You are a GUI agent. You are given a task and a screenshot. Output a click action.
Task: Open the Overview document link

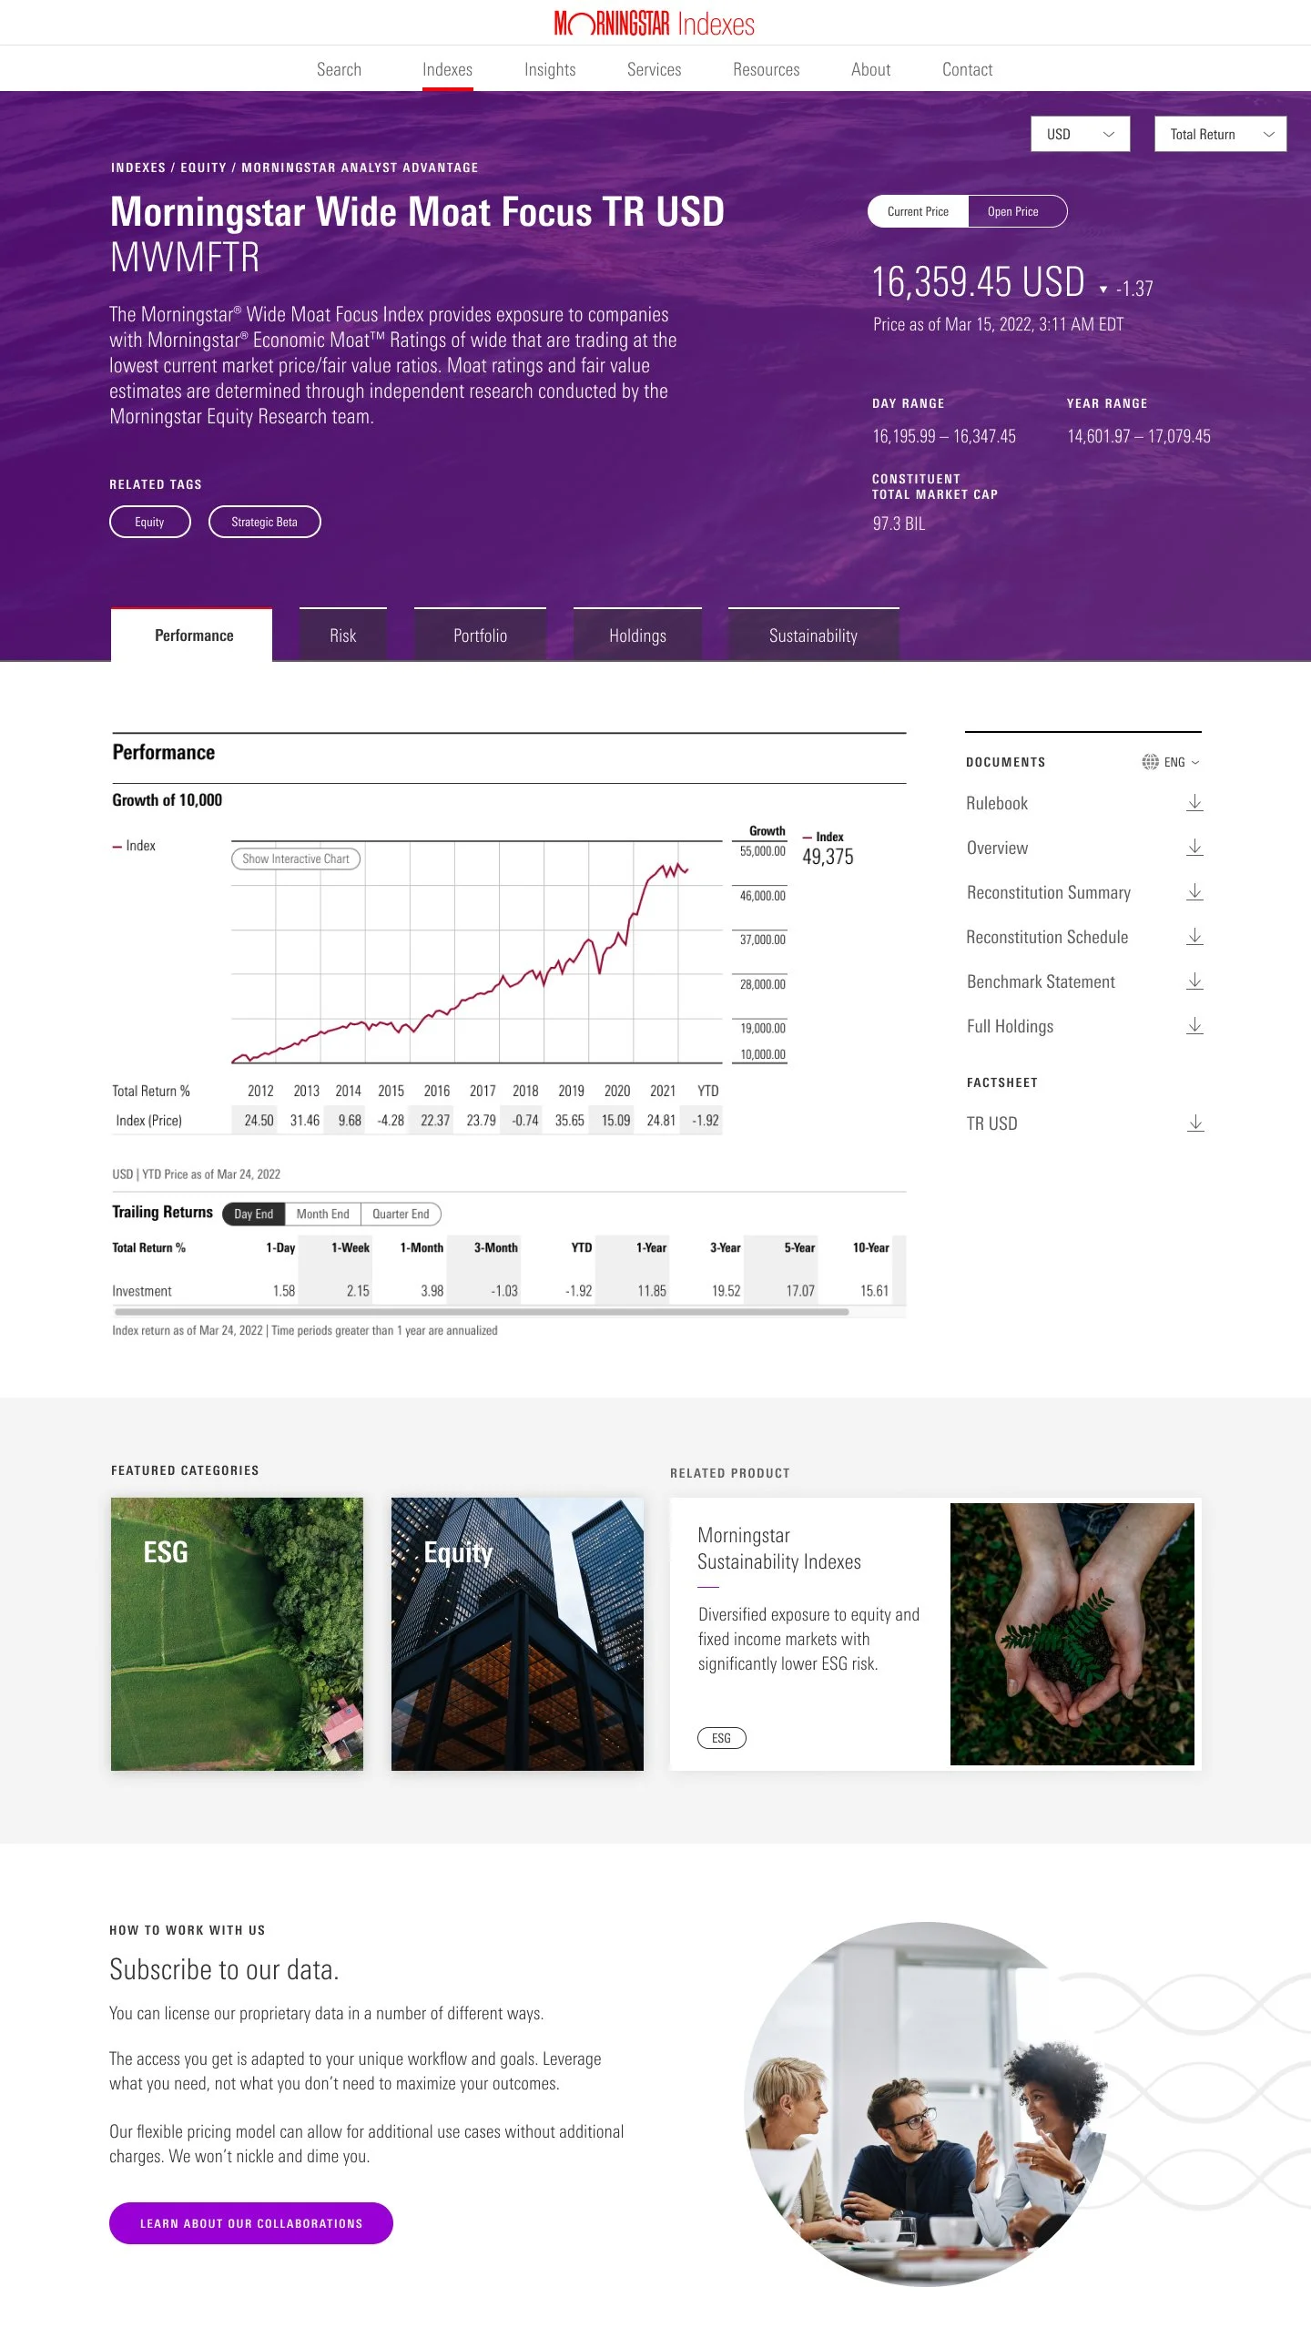[x=997, y=848]
